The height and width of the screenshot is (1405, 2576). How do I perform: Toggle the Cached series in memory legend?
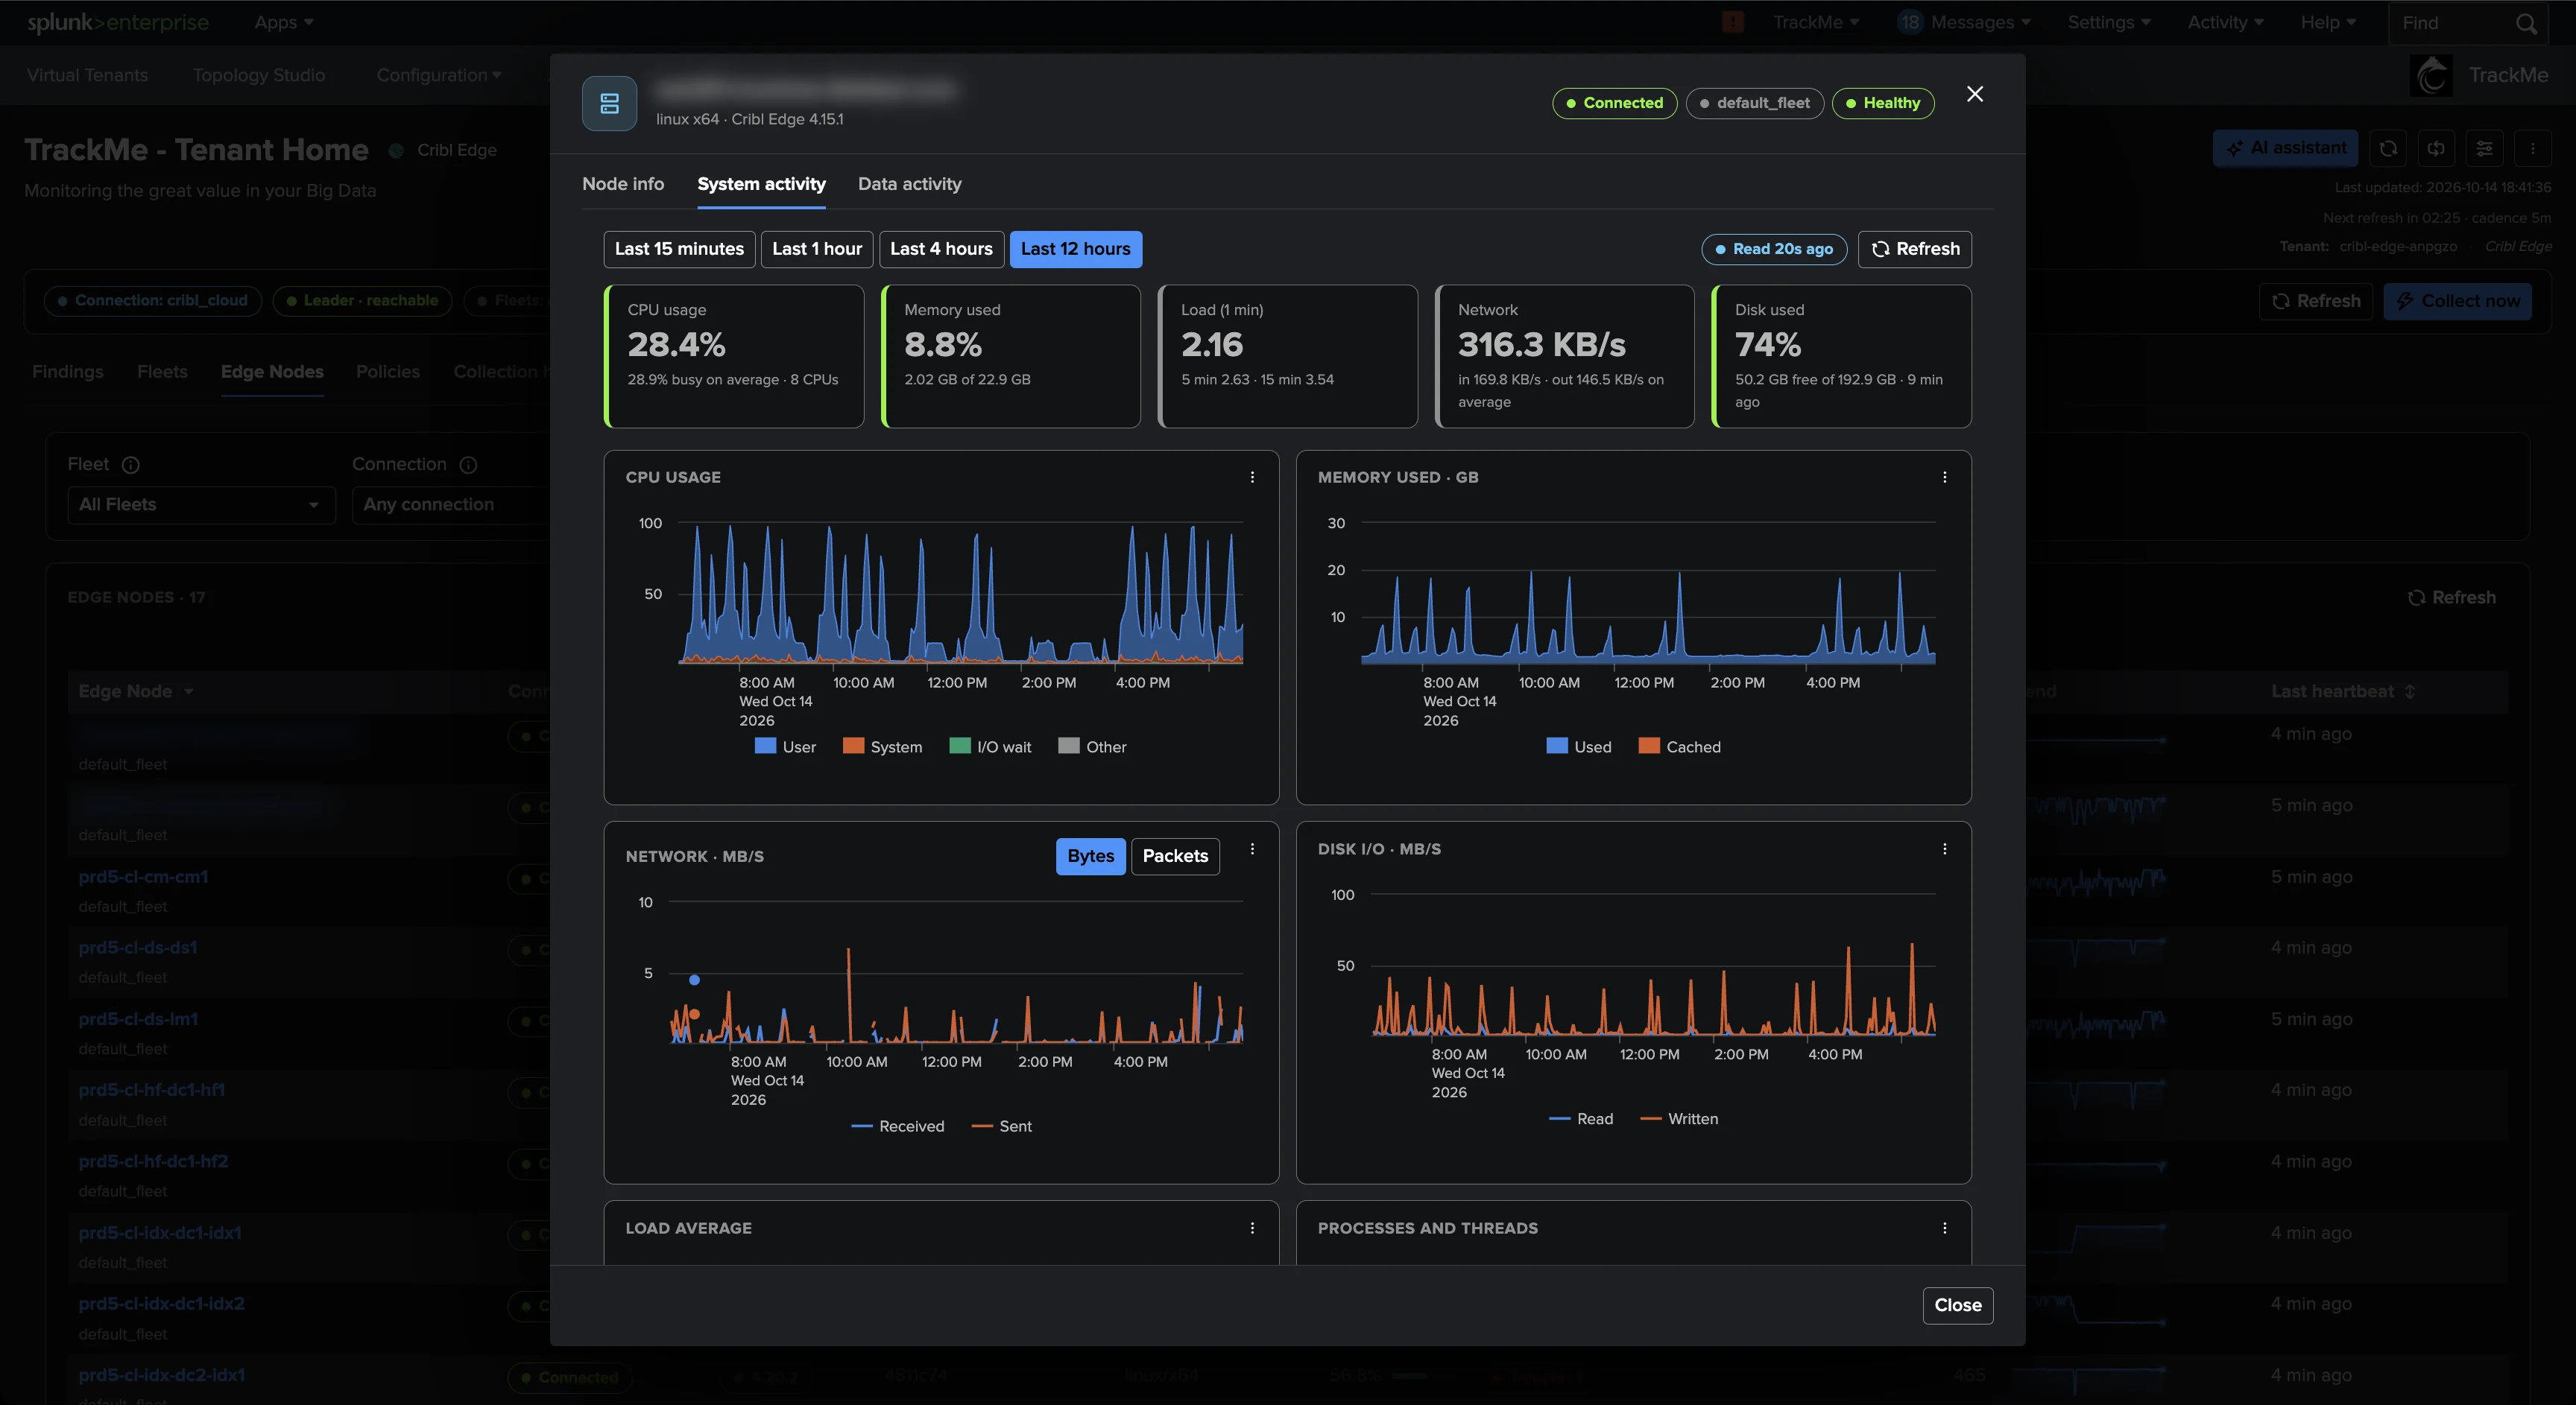click(x=1679, y=746)
